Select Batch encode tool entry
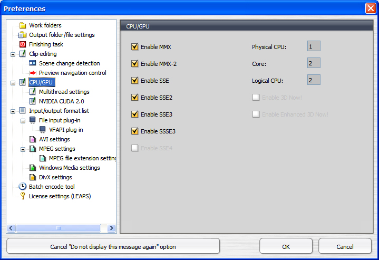 pyautogui.click(x=52, y=187)
